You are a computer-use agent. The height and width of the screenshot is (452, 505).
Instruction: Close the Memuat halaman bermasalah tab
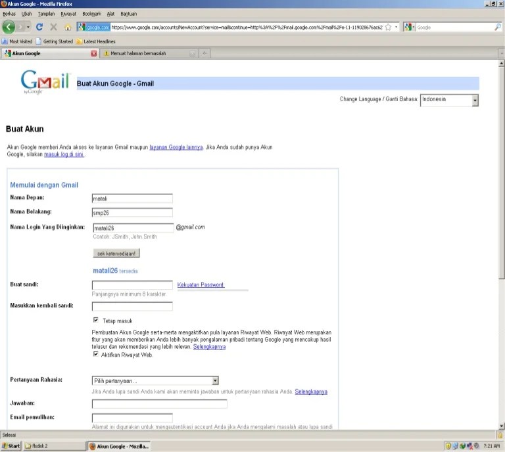pos(192,53)
